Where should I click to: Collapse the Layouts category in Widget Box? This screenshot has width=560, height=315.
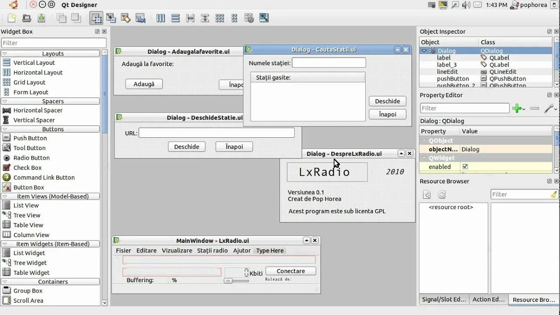5,53
